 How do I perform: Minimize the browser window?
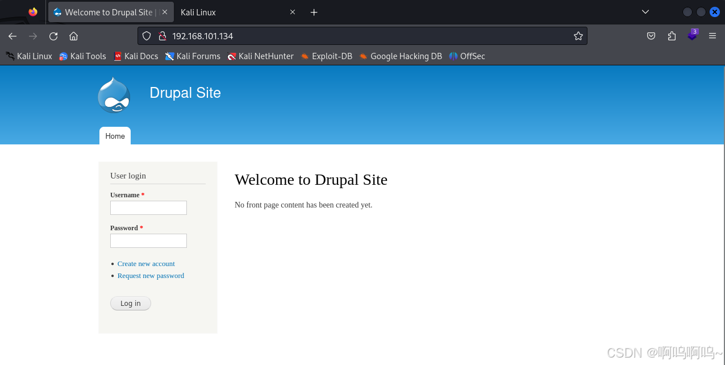(688, 12)
